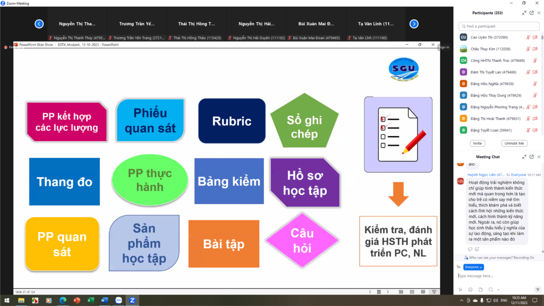
Task: Show next participants in video gallery strip
Action: point(414,24)
